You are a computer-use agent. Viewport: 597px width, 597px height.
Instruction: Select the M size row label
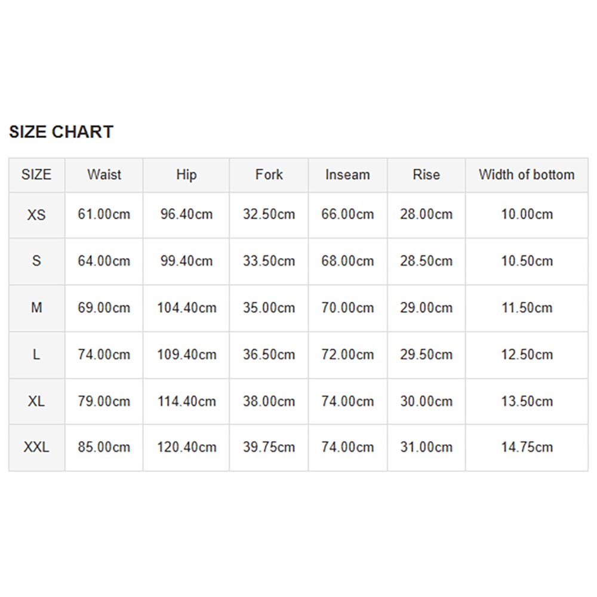36,307
